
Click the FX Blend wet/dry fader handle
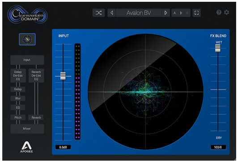click(x=218, y=48)
